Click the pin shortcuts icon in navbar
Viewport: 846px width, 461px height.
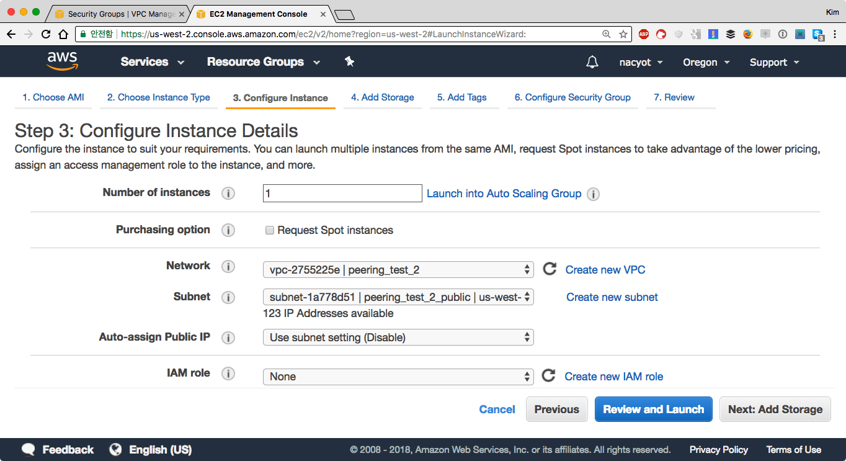coord(349,61)
